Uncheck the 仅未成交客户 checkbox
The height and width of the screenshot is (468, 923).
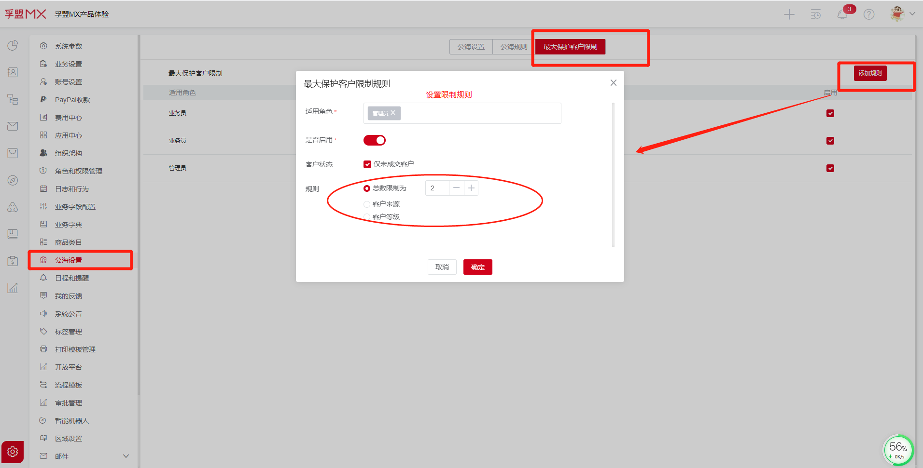click(x=367, y=164)
